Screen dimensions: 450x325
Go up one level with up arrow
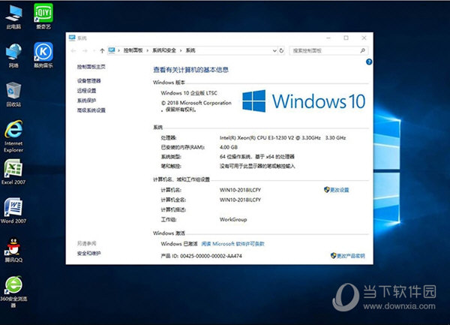coord(102,50)
